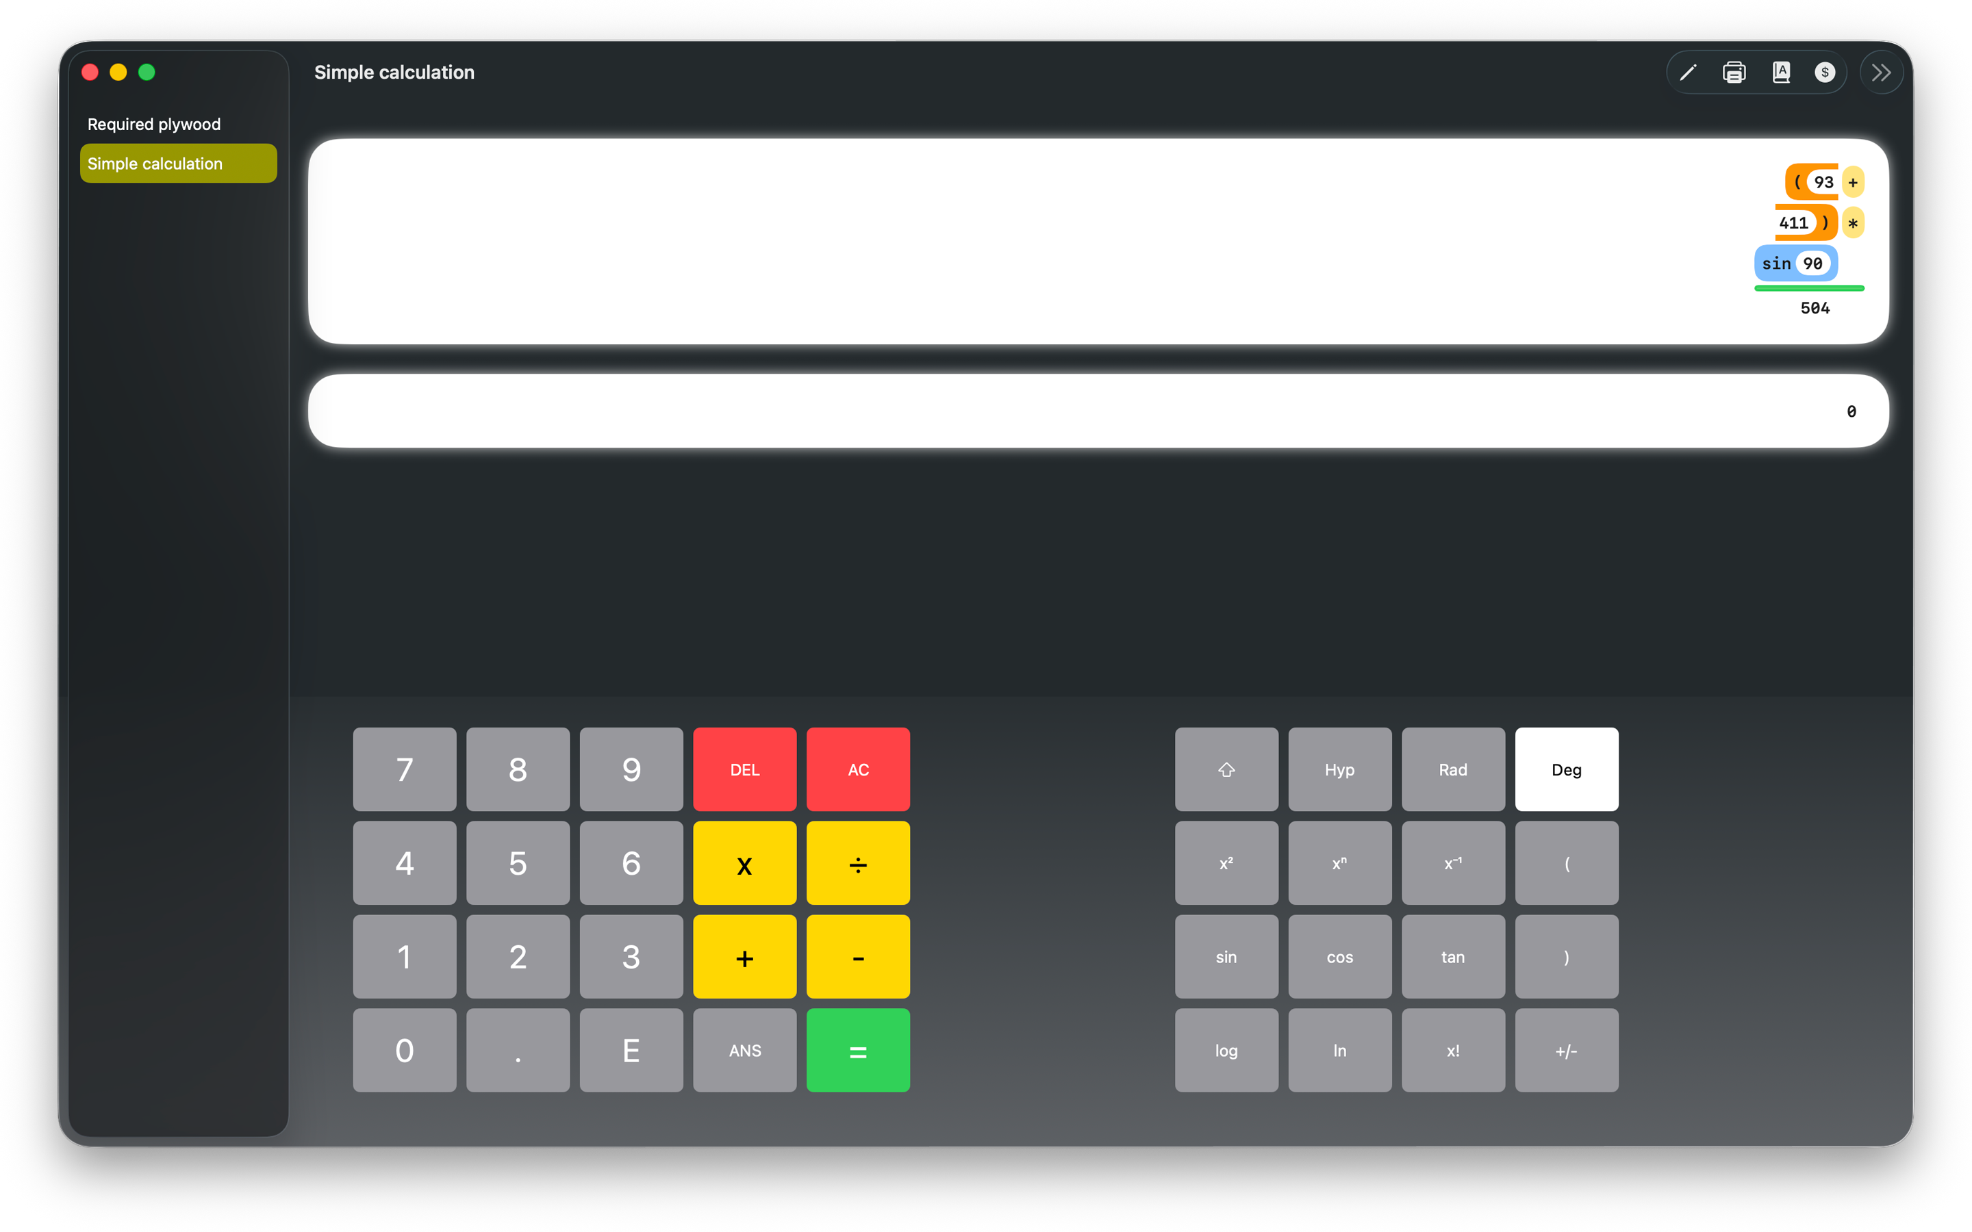Toggle the shift arrow key
This screenshot has width=1972, height=1232.
[x=1226, y=769]
